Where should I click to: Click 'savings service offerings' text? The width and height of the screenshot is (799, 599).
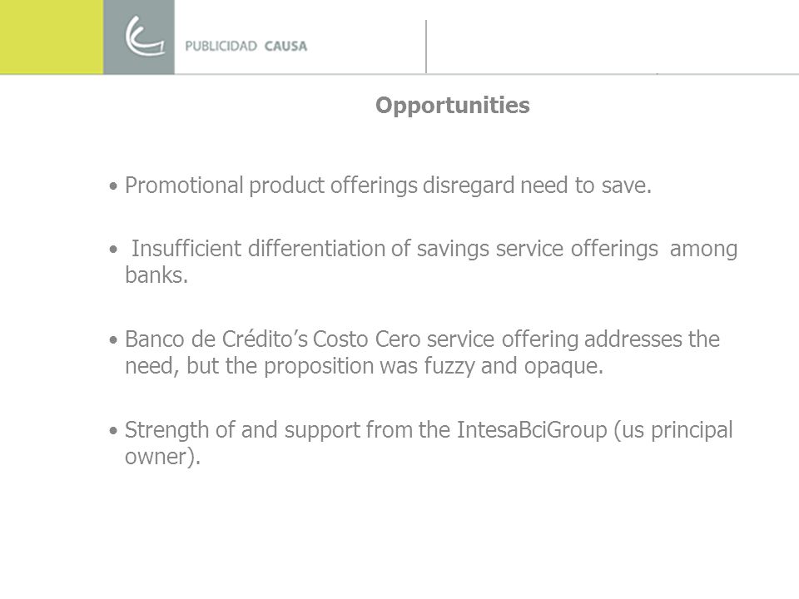pyautogui.click(x=538, y=250)
